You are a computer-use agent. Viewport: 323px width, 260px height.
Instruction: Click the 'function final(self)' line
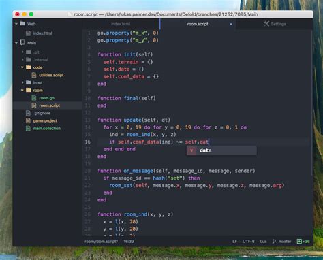tap(127, 98)
